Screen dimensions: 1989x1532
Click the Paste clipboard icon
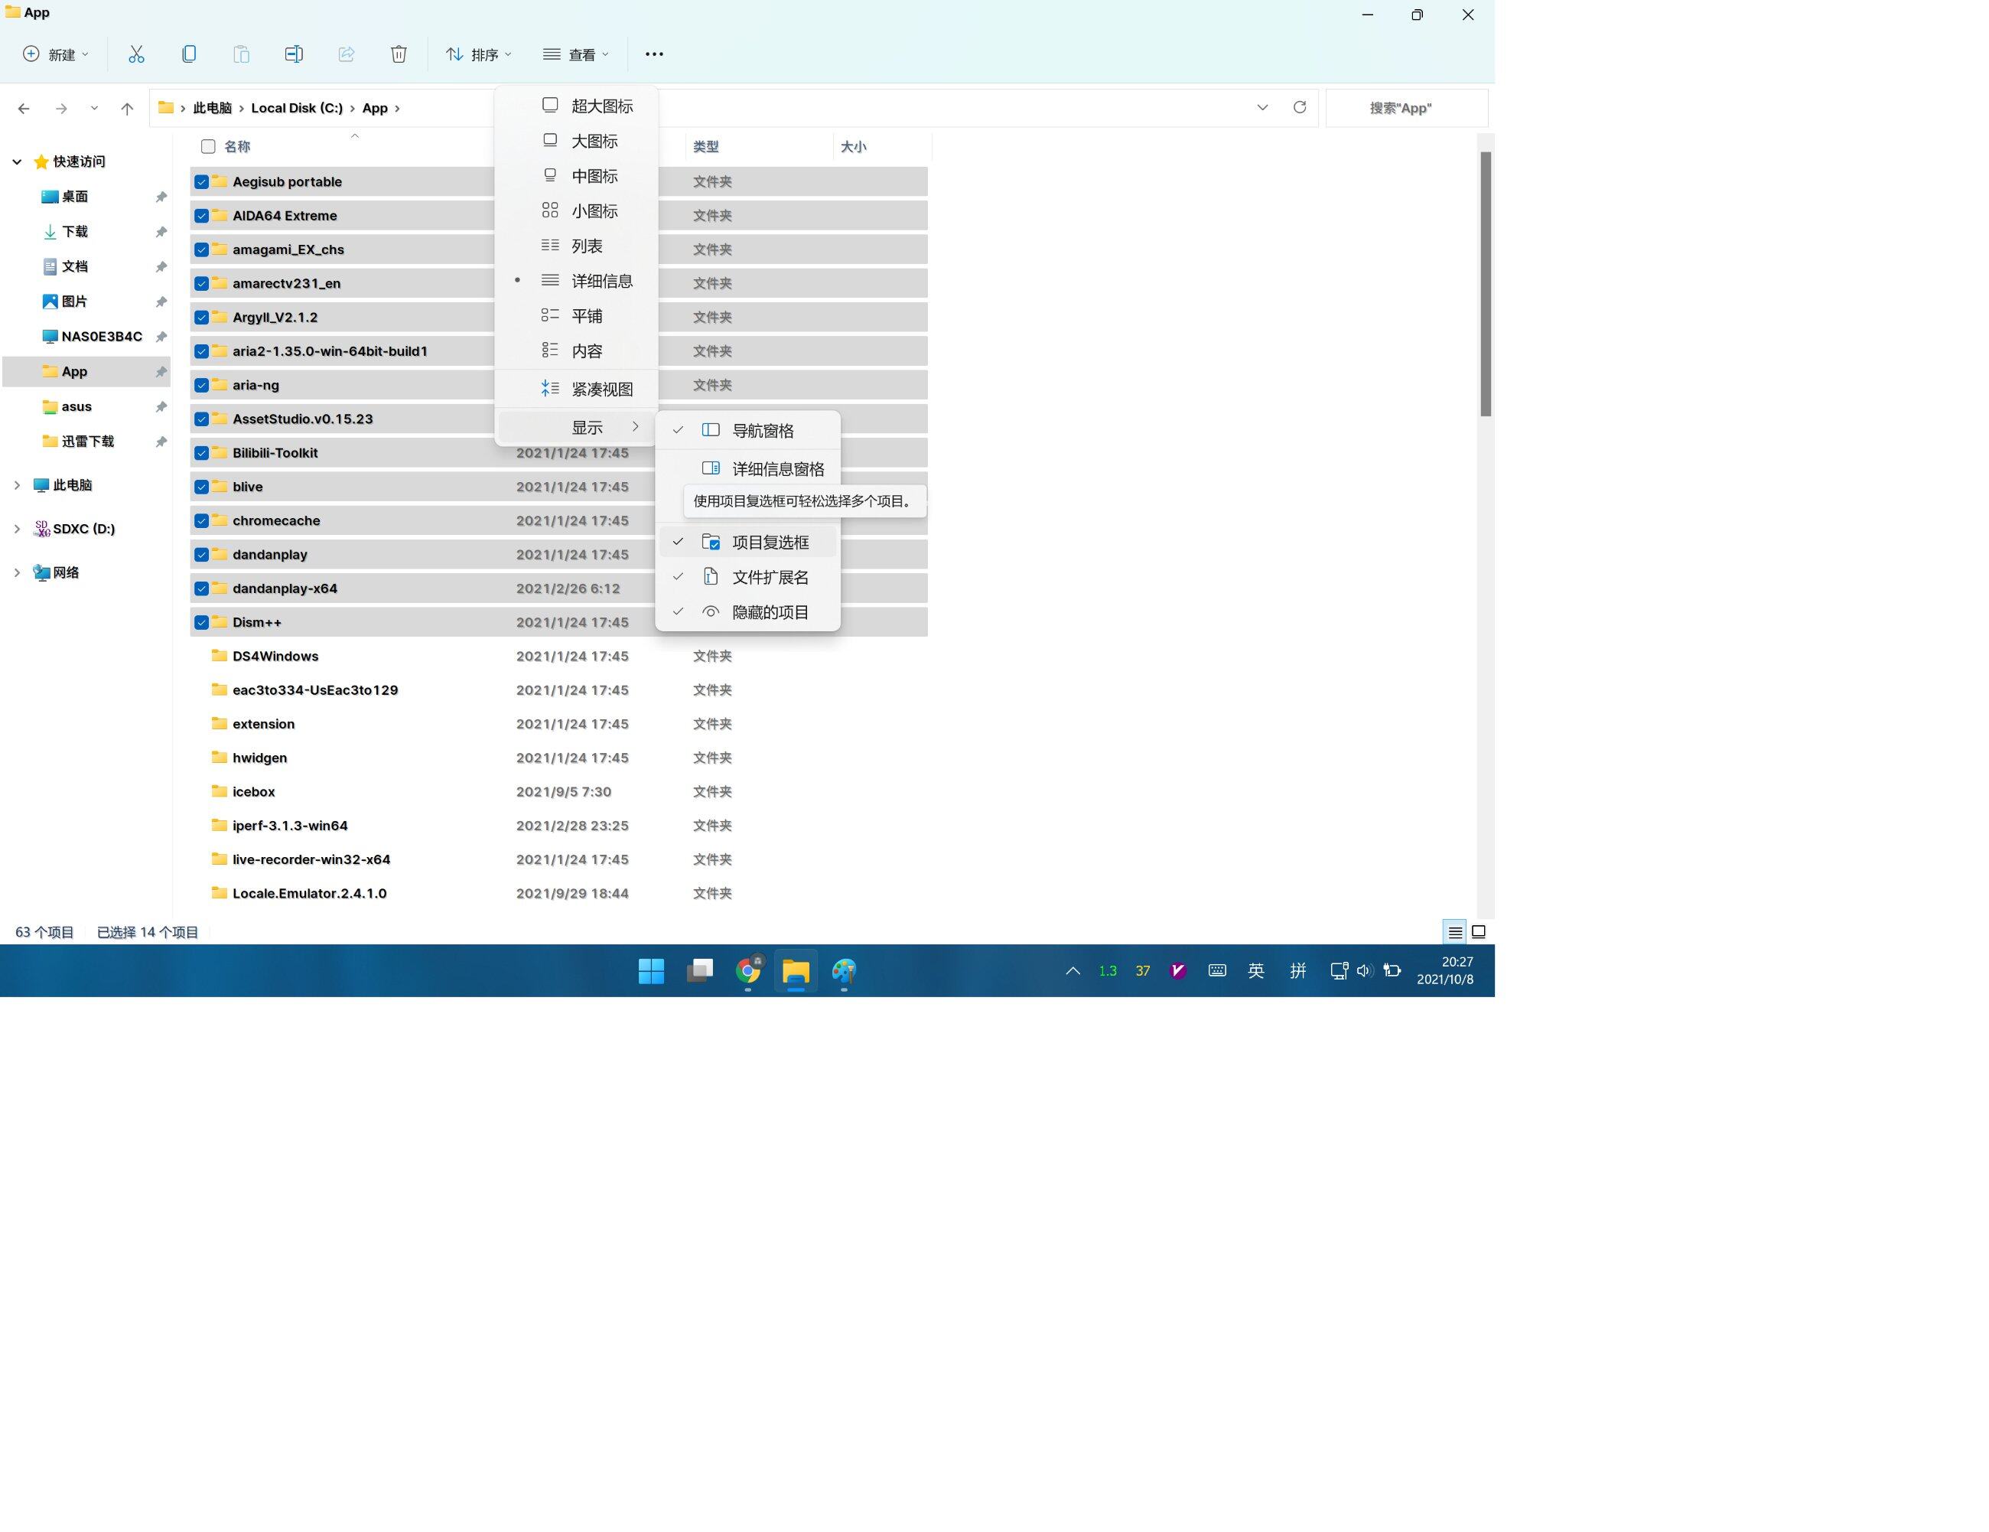coord(241,54)
